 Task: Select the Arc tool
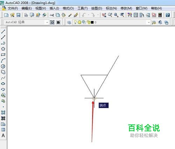(x=3, y=61)
